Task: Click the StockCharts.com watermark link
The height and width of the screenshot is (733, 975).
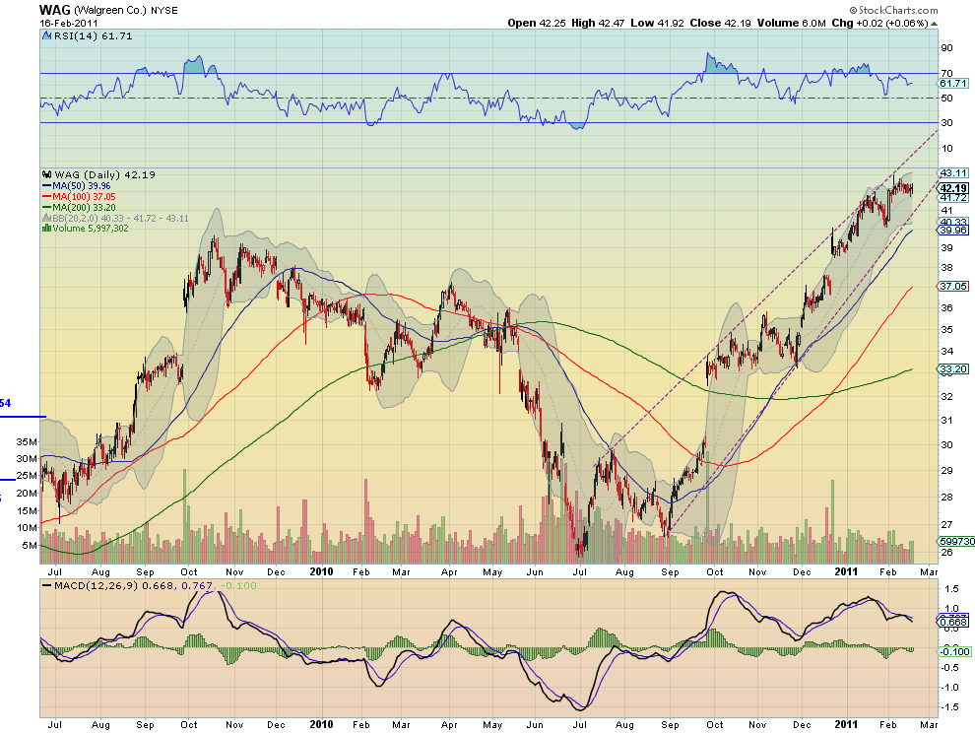Action: [893, 11]
